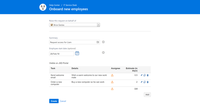Cancel the request form
This screenshot has width=200, height=105.
tap(63, 101)
